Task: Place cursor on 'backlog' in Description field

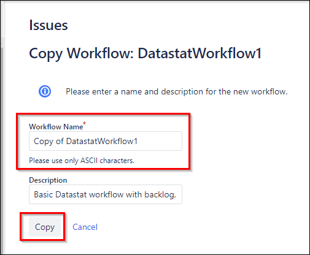Action: (x=160, y=194)
